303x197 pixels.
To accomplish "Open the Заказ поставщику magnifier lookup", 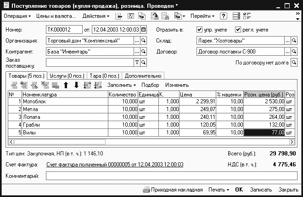I will coord(143,62).
